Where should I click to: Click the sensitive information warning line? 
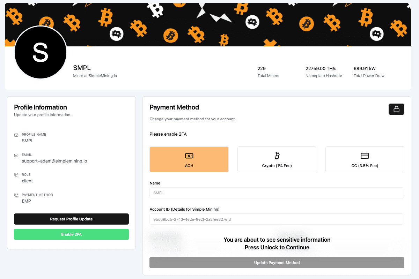pyautogui.click(x=277, y=240)
